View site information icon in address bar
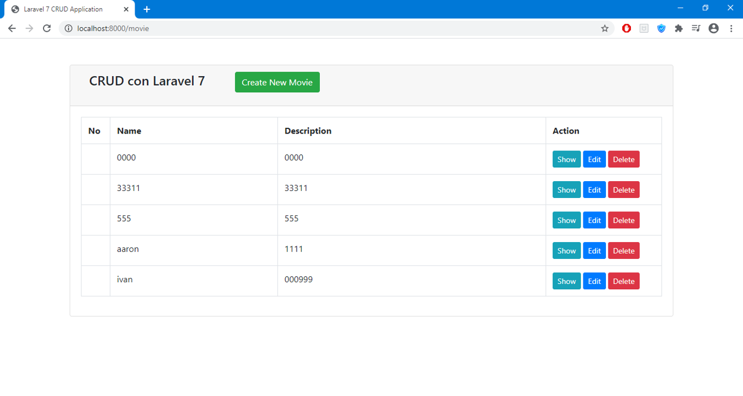 point(68,28)
